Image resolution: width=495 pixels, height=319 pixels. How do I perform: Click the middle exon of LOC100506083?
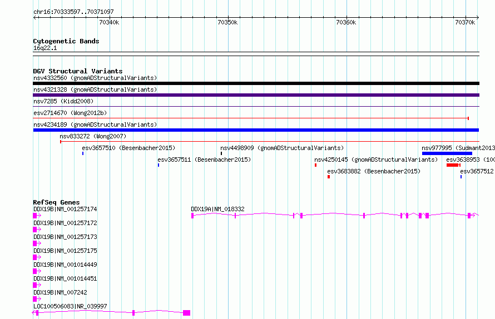pos(133,313)
